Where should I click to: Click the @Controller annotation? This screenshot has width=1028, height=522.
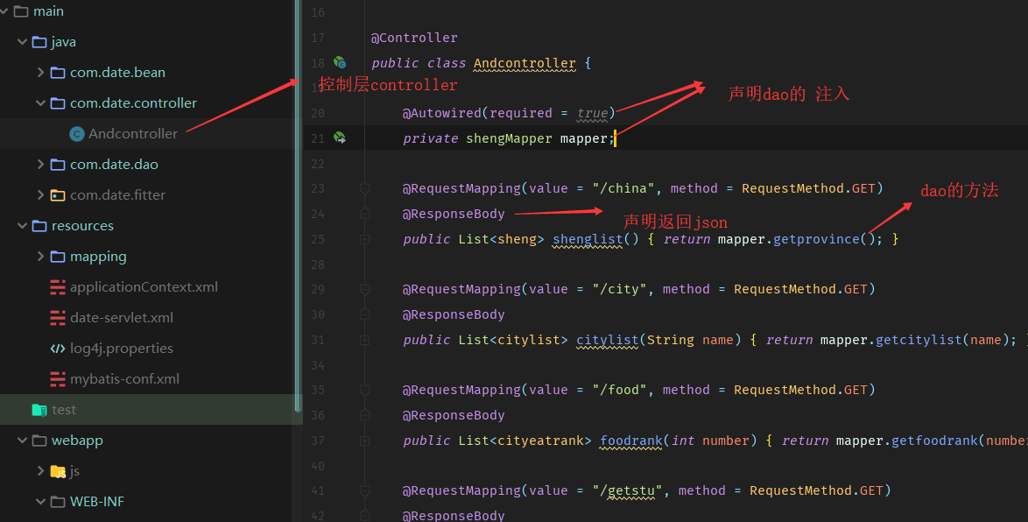tap(414, 38)
